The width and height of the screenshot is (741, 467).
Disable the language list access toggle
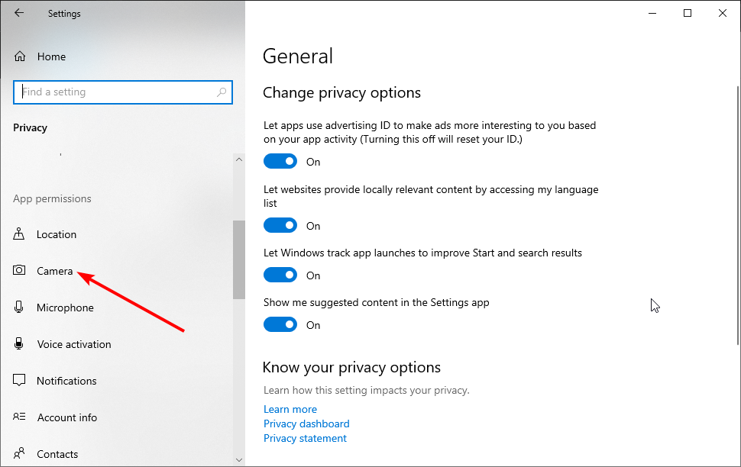(x=280, y=226)
